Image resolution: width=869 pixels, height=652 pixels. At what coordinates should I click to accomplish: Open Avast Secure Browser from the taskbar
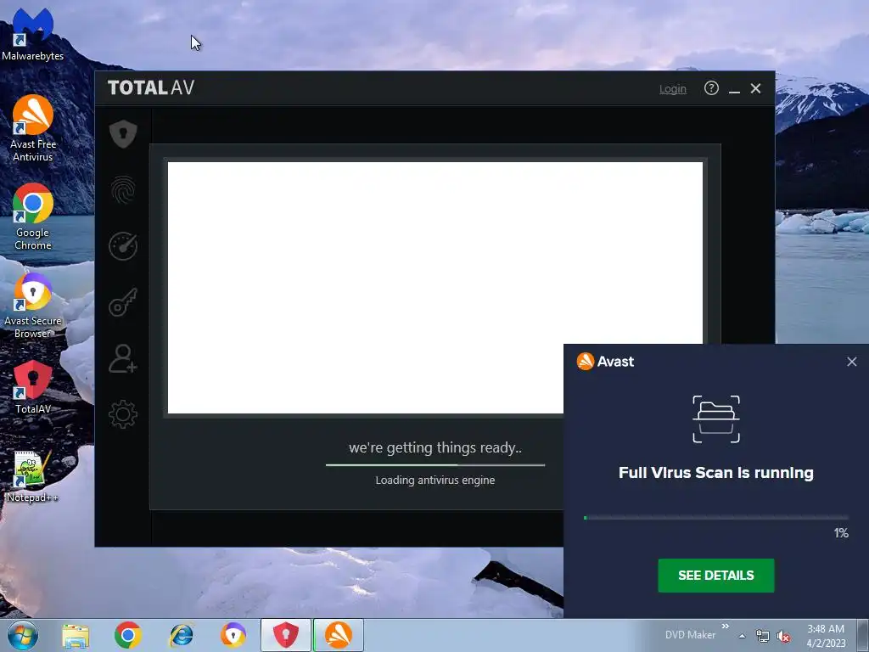[233, 635]
